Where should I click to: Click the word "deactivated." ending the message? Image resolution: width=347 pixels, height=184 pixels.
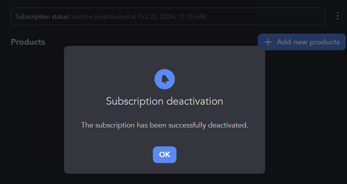pyautogui.click(x=228, y=125)
